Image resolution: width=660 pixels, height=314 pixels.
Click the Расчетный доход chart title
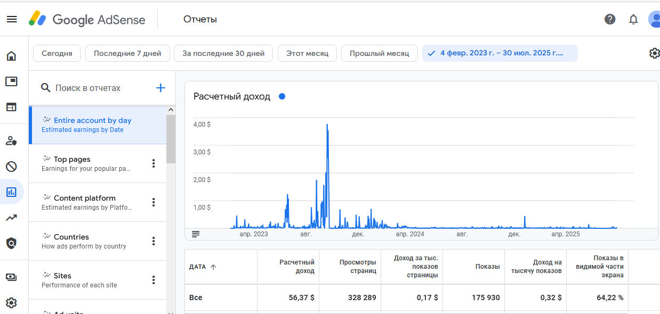point(232,96)
